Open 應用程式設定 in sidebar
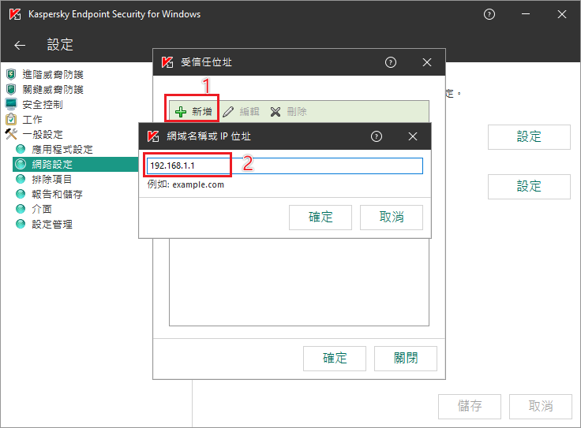Viewport: 581px width, 428px height. pos(62,150)
